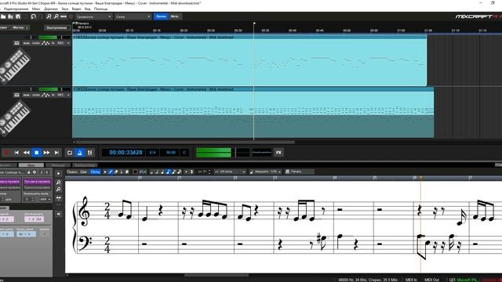The width and height of the screenshot is (502, 282).
Task: Expand the first track's options arrow
Action: tap(68, 43)
